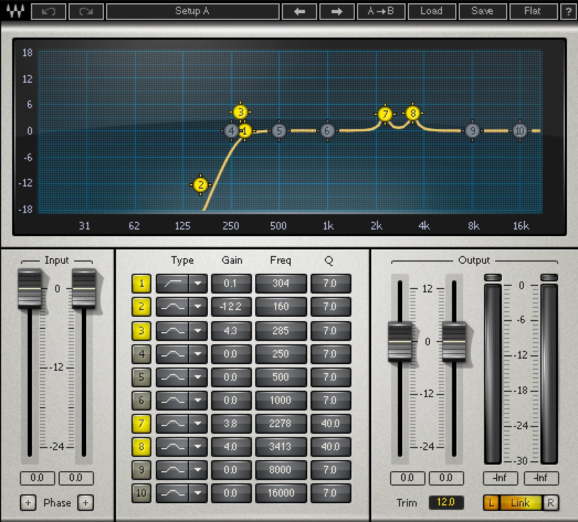Reset EQ with the Flat button
The width and height of the screenshot is (578, 522).
[533, 12]
